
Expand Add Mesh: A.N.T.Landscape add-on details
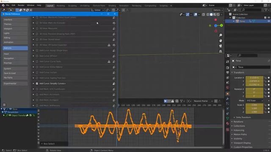point(33,89)
